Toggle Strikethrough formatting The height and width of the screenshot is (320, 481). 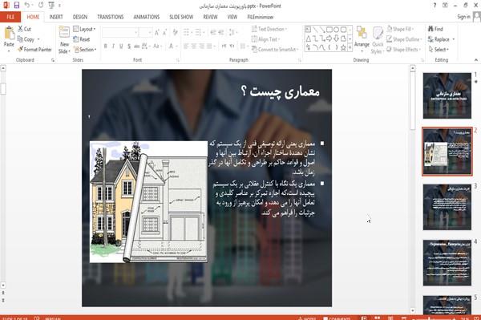coord(137,47)
